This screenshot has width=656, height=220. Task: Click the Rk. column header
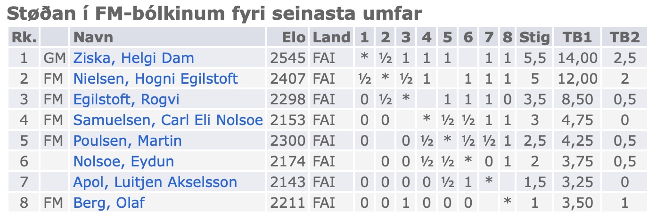click(x=24, y=38)
